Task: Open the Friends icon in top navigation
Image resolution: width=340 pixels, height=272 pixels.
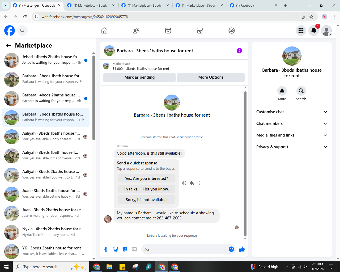Action: [x=136, y=31]
